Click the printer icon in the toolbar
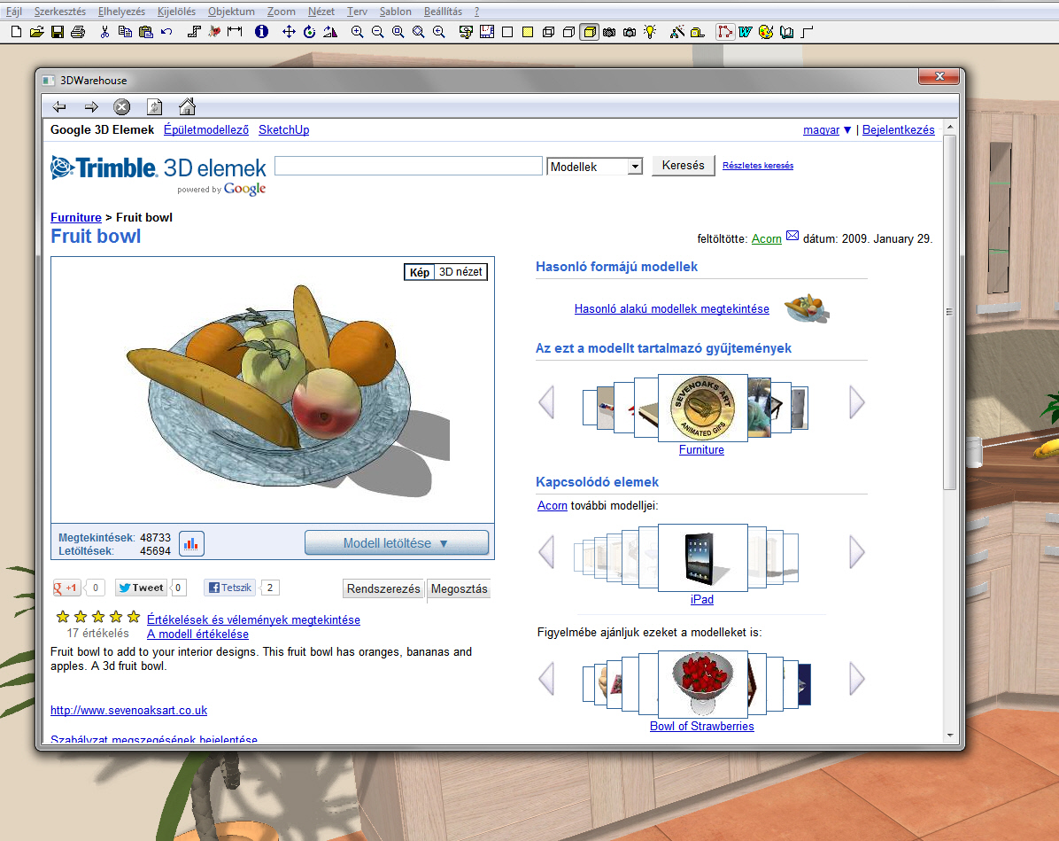Viewport: 1059px width, 841px height. pos(78,32)
